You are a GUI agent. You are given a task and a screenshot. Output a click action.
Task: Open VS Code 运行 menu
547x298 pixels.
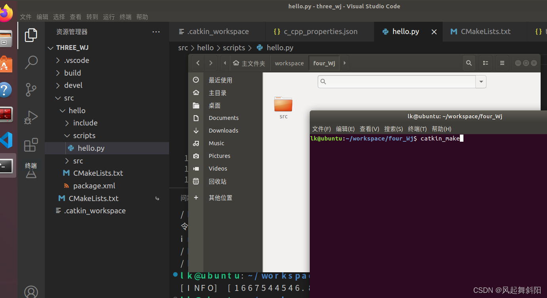coord(109,17)
